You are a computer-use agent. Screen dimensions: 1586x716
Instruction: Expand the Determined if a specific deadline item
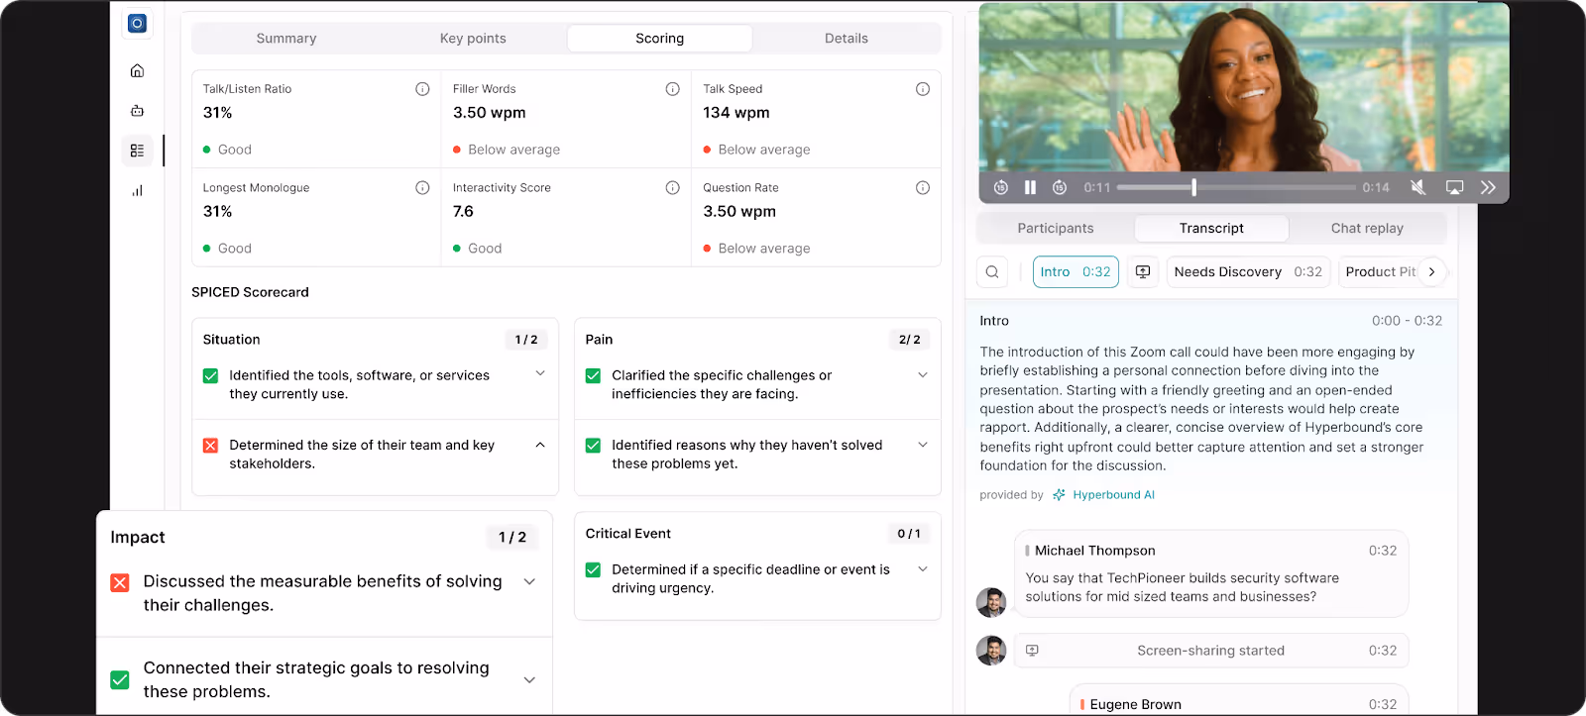click(923, 569)
